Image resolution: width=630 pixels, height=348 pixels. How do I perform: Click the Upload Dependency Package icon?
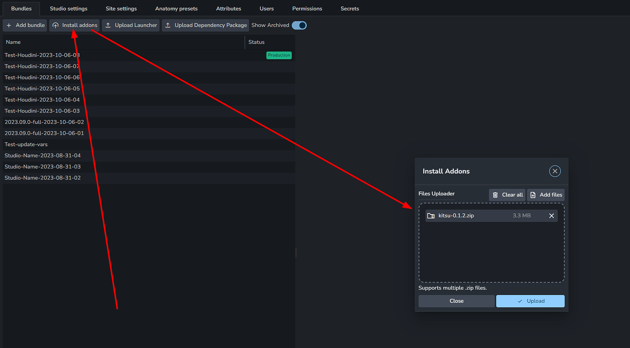pos(169,25)
